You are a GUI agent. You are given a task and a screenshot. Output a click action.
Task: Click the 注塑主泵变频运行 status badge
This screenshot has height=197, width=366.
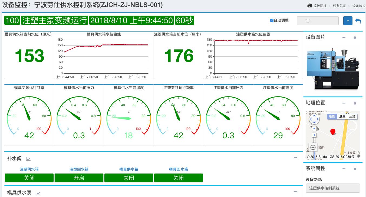point(55,20)
